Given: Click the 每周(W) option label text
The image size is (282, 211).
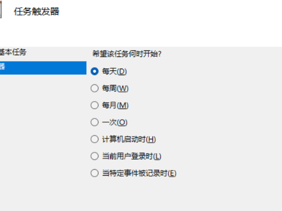Looking at the screenshot, I should click(x=115, y=88).
